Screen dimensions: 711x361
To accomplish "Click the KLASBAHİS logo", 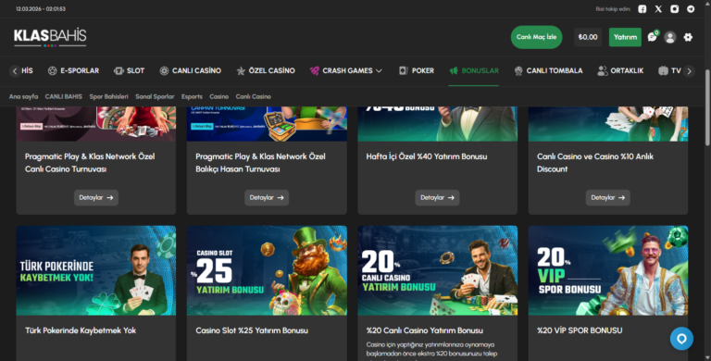I will point(50,37).
